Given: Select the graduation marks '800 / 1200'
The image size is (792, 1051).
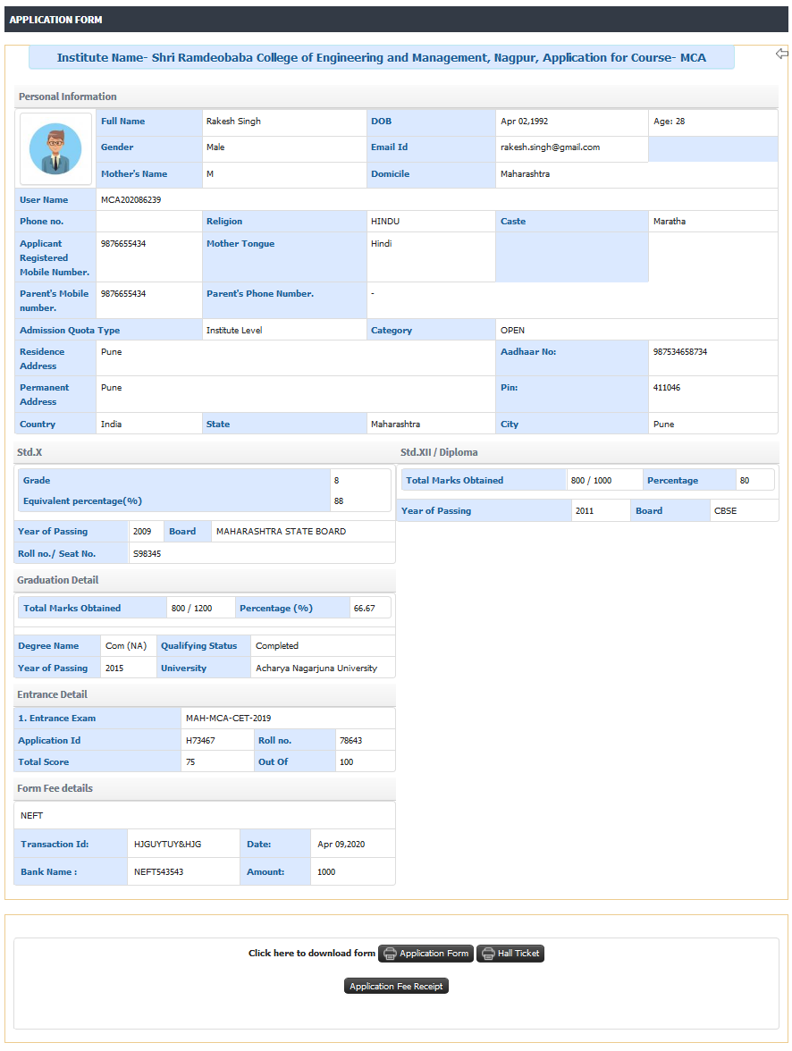Looking at the screenshot, I should tap(192, 609).
